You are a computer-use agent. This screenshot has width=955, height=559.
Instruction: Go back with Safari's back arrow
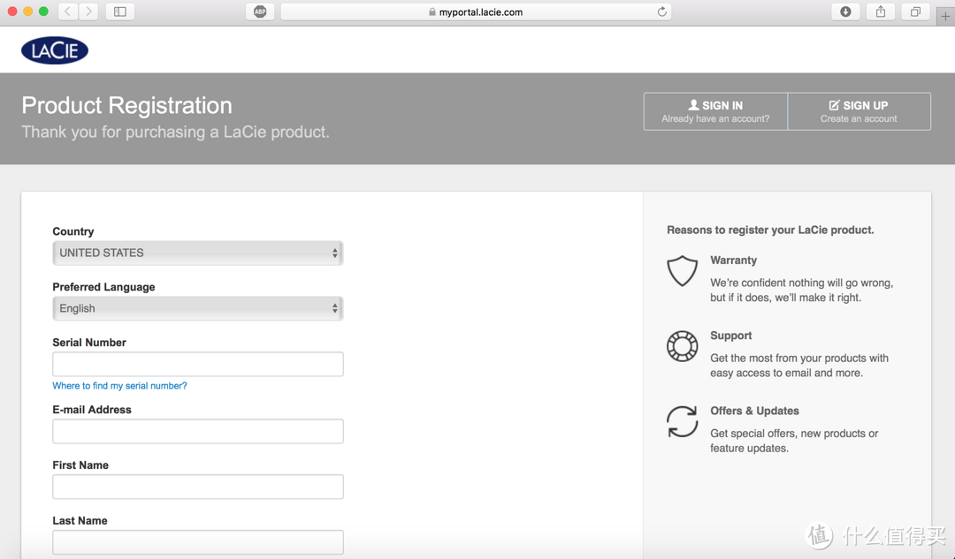(x=67, y=11)
